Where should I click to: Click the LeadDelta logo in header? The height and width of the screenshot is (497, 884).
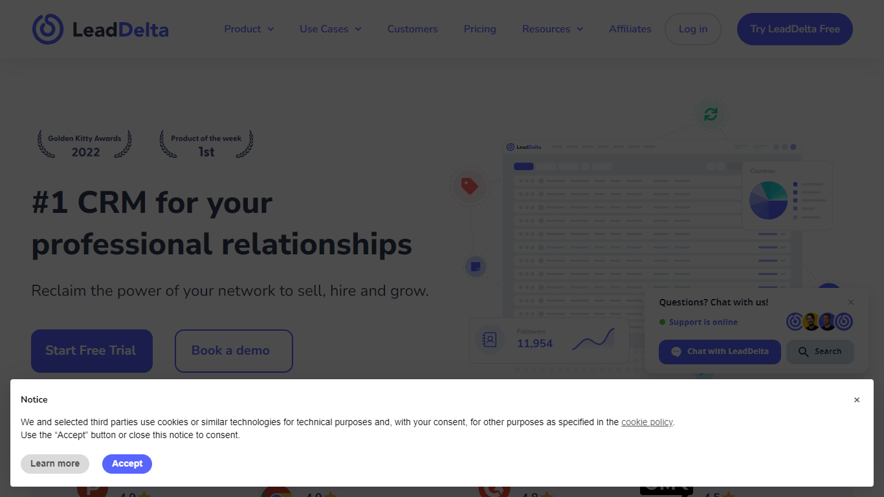100,29
